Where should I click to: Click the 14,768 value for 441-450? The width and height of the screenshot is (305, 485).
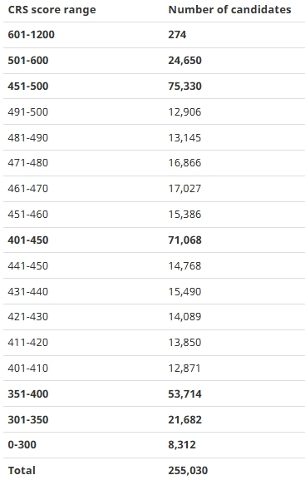tap(184, 266)
